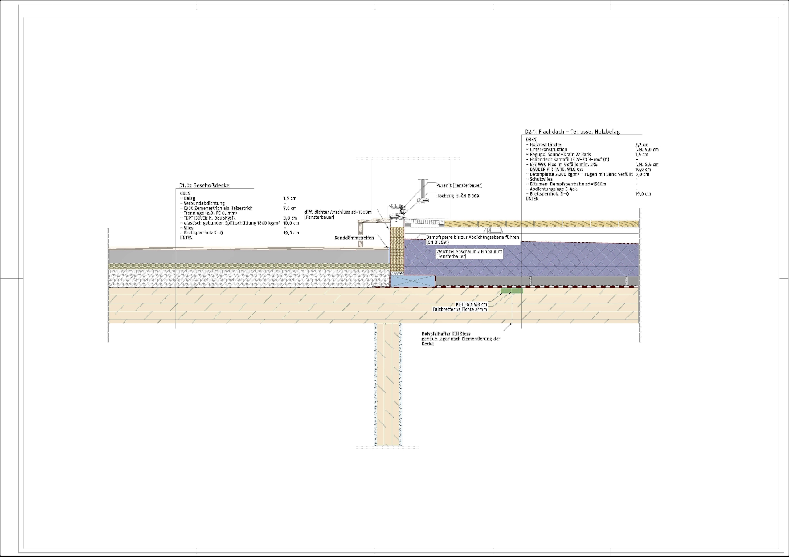The width and height of the screenshot is (789, 557).
Task: Select the '3,0 cm' thickness value
Action: click(290, 218)
